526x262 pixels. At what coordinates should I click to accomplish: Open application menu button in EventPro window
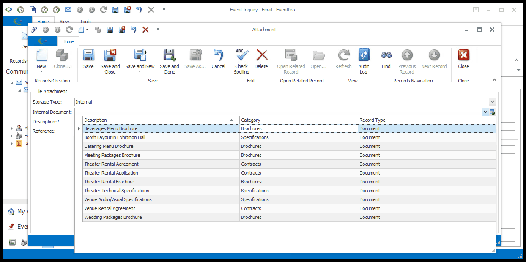(x=18, y=21)
